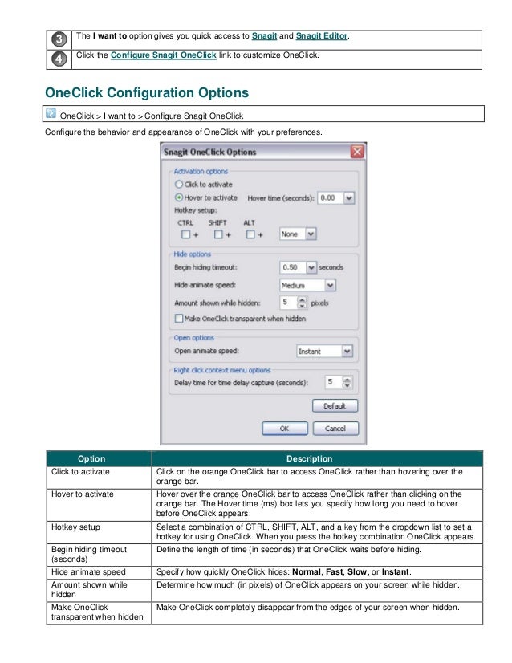Image resolution: width=512 pixels, height=663 pixels.
Task: Open the Hover time seconds dropdown
Action: pos(349,198)
